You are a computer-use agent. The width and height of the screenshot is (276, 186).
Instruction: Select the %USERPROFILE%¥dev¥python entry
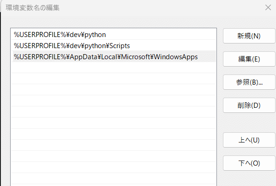(114, 35)
